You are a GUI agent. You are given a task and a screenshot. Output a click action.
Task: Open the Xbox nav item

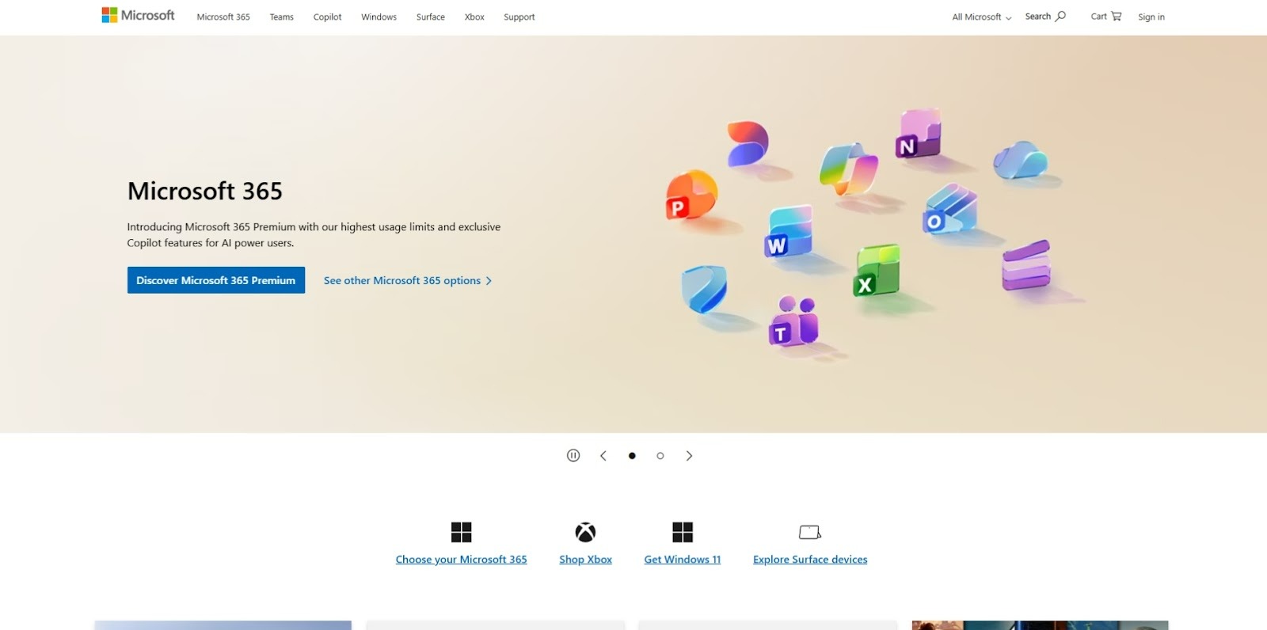click(474, 17)
